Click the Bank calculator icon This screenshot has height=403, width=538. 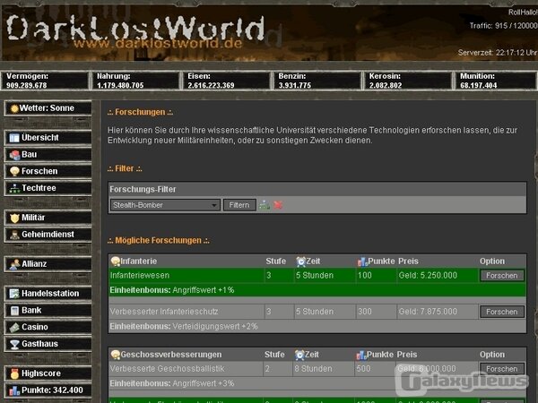[x=14, y=311]
